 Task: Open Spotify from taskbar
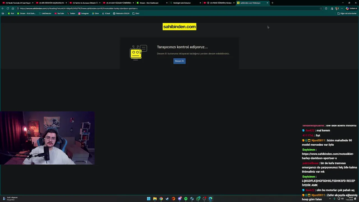click(x=186, y=199)
